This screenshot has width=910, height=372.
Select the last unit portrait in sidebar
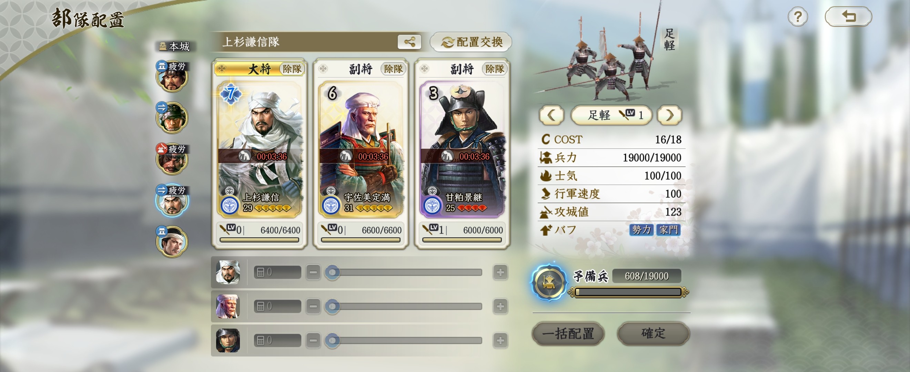coord(172,241)
